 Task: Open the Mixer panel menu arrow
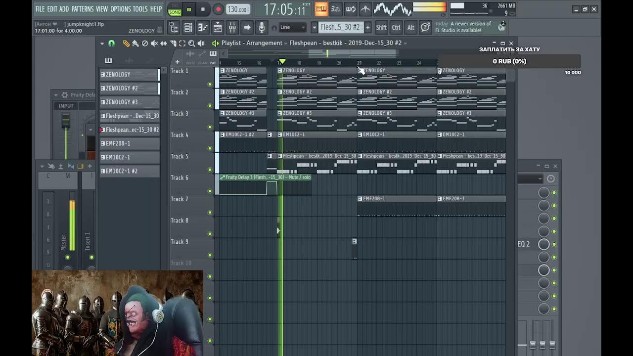tap(42, 166)
